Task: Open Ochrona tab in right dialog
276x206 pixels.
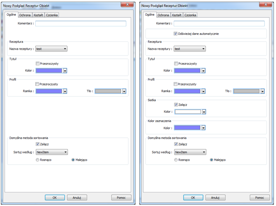Action: point(163,15)
